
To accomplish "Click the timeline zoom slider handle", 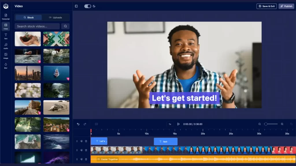I will click(x=266, y=124).
